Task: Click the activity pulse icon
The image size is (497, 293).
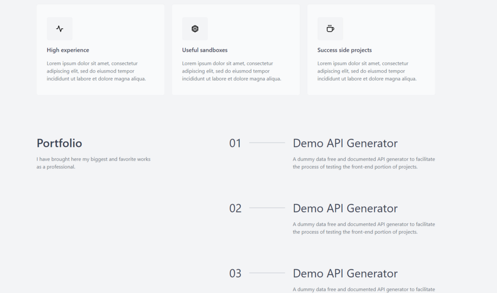Action: tap(59, 29)
